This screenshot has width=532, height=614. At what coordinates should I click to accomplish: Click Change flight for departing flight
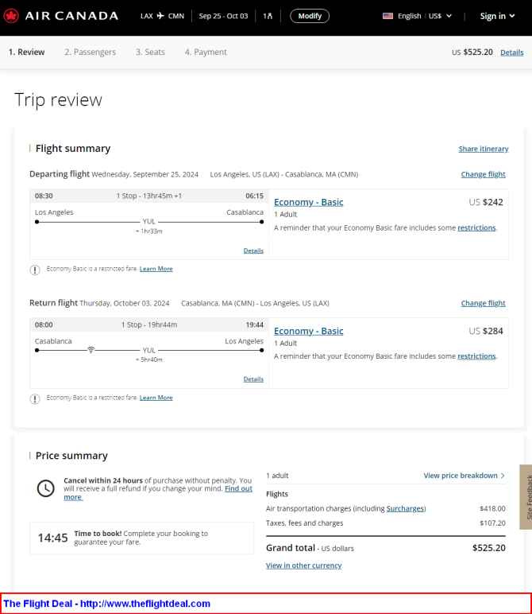[x=483, y=174]
